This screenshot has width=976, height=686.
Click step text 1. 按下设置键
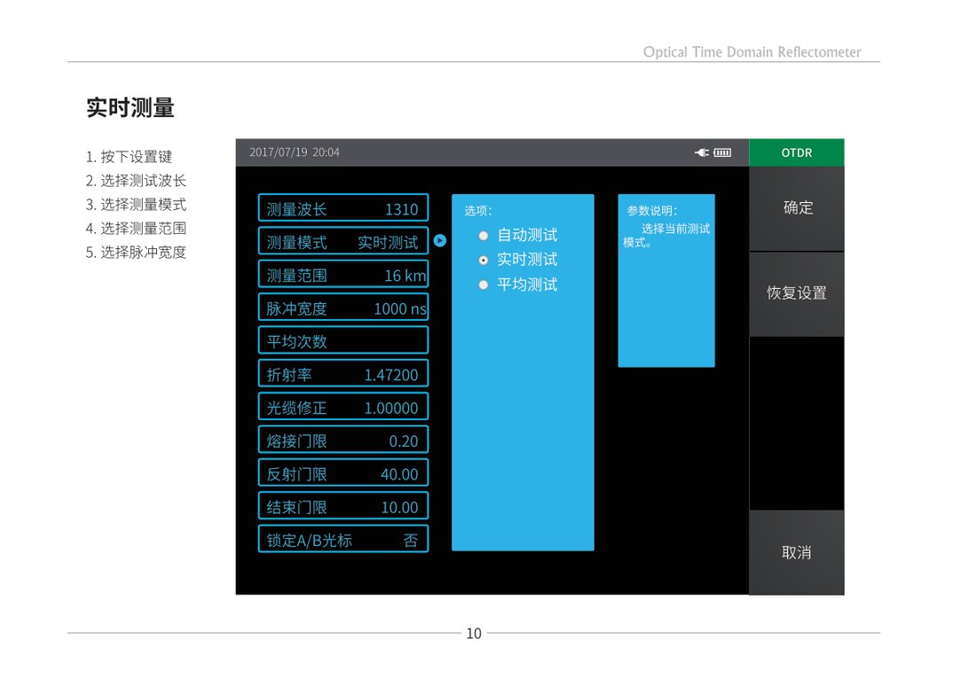click(x=129, y=157)
